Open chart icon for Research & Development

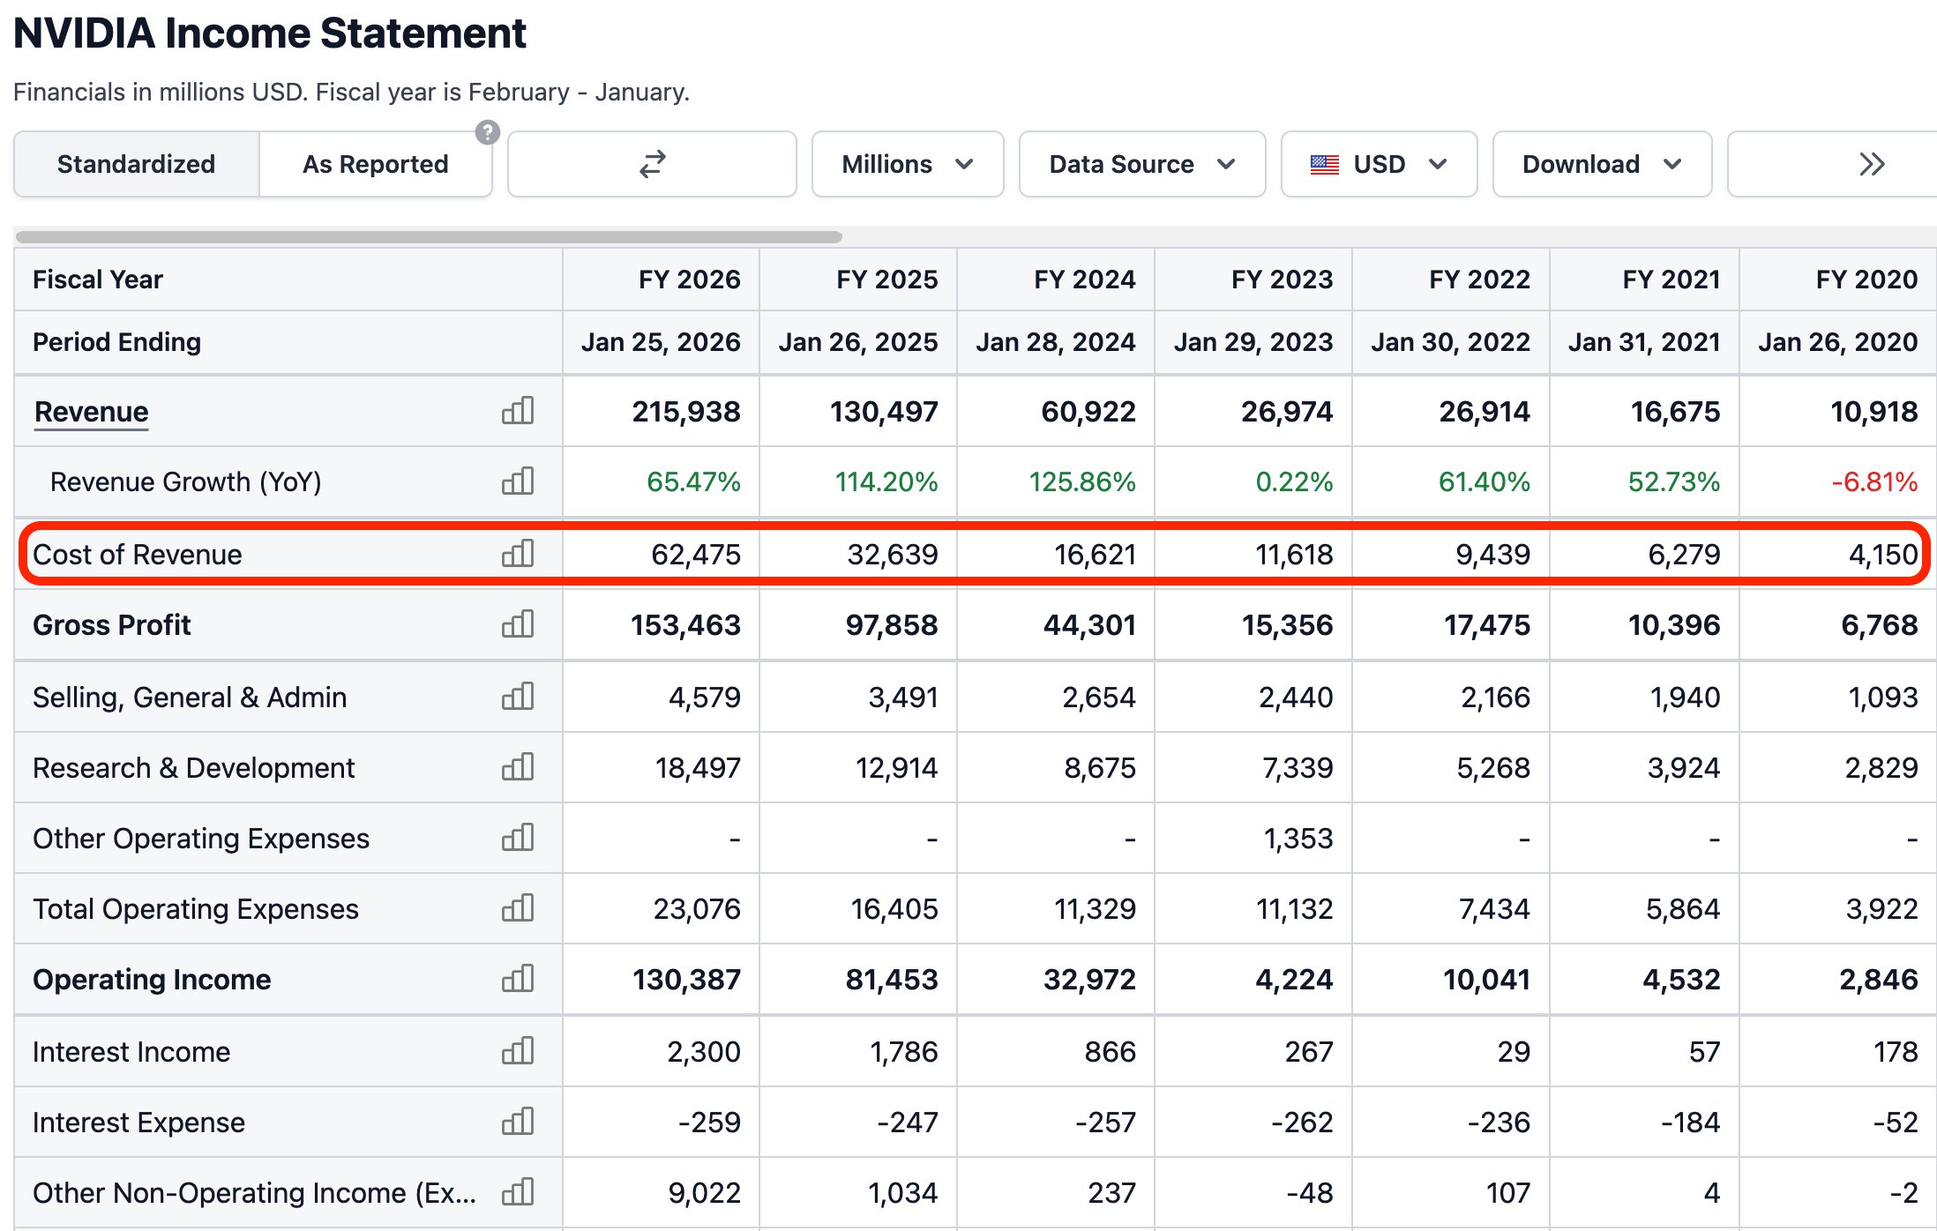[518, 767]
